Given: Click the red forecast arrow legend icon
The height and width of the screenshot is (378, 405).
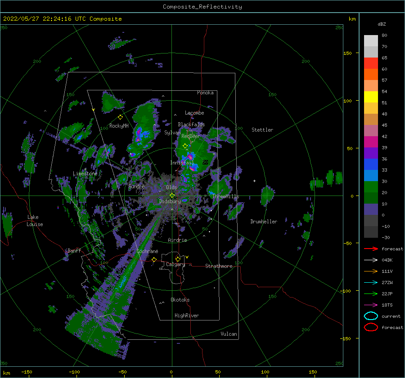Looking at the screenshot, I should (371, 249).
